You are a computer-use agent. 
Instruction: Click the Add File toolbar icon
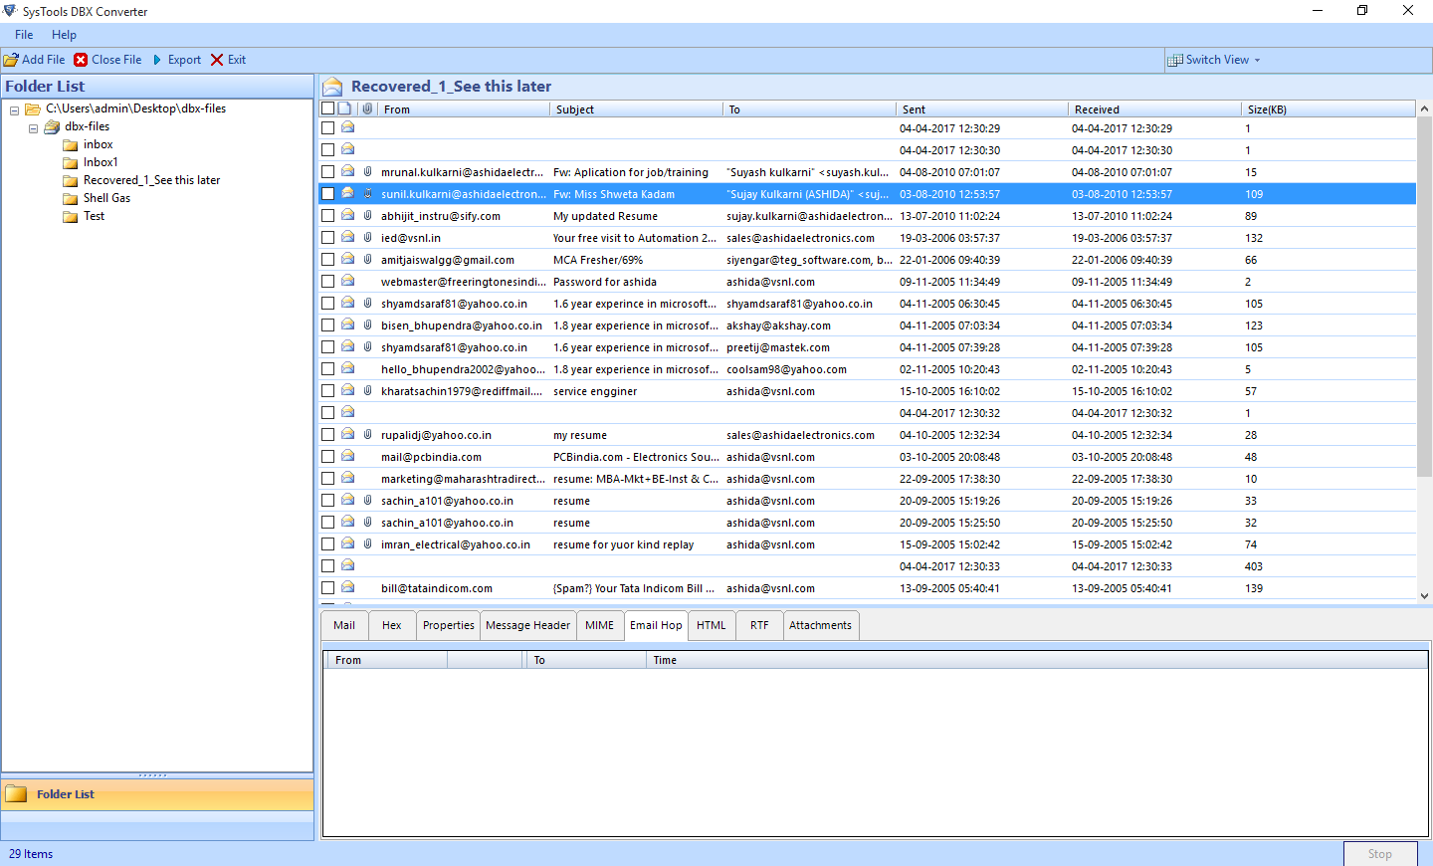pyautogui.click(x=11, y=60)
